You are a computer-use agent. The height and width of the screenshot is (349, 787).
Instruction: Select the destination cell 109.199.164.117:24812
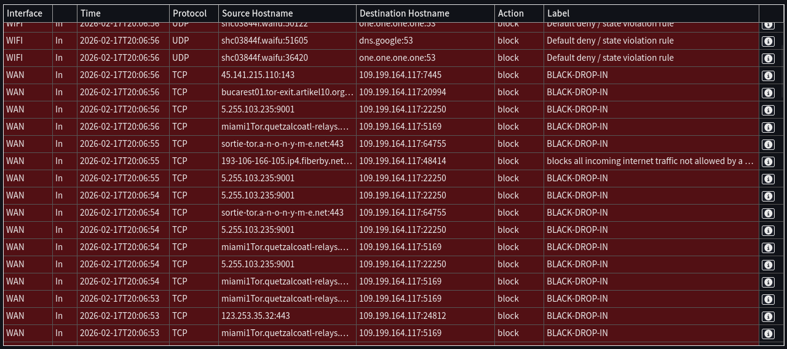click(402, 316)
